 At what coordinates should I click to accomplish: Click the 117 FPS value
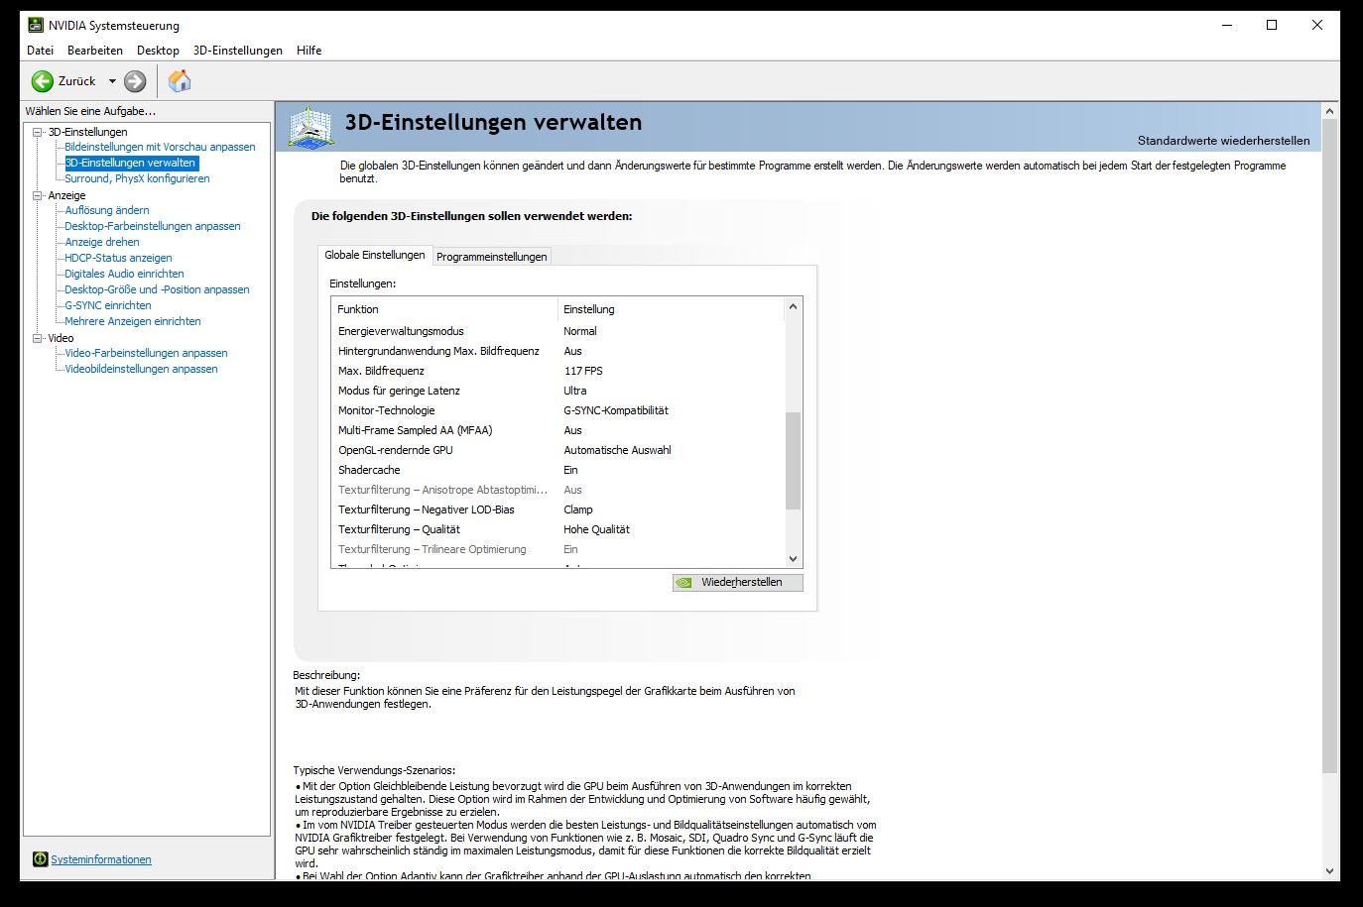point(583,371)
